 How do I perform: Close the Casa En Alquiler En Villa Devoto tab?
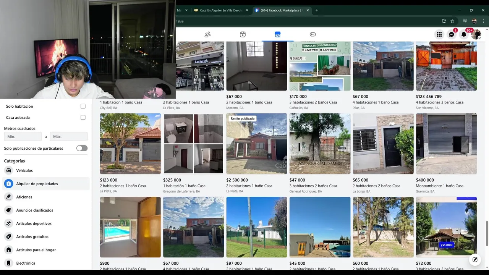pos(247,10)
